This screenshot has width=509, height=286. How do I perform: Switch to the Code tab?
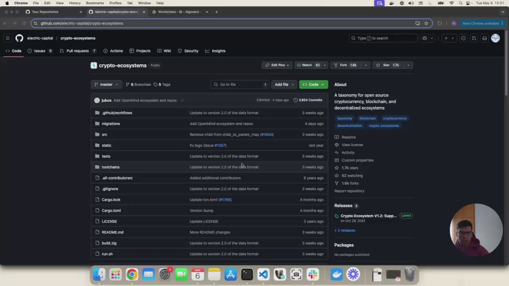pyautogui.click(x=14, y=51)
